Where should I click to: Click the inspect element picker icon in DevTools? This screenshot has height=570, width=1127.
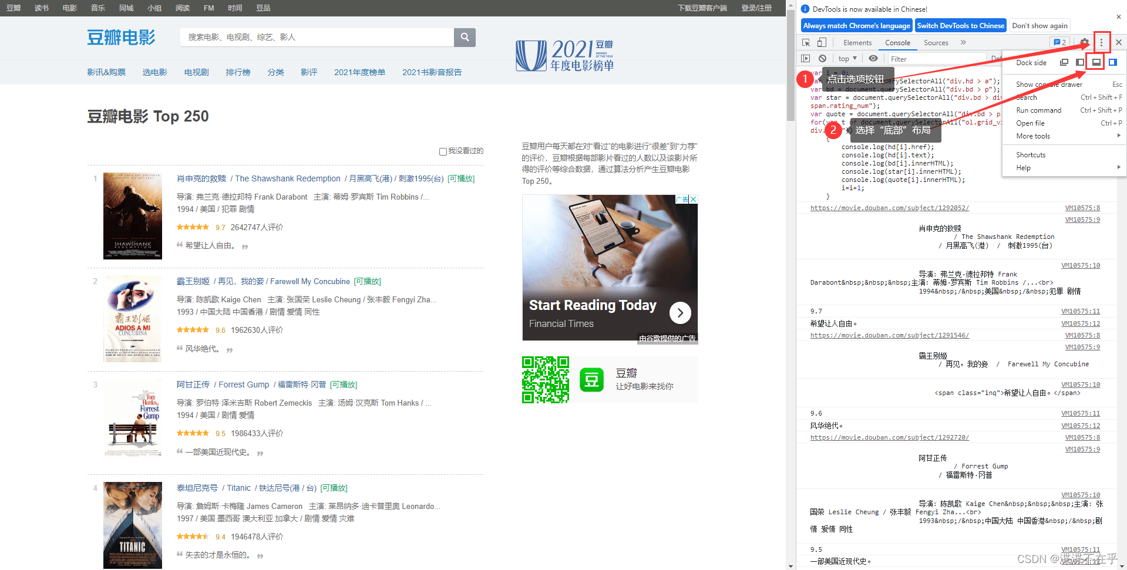coord(806,42)
